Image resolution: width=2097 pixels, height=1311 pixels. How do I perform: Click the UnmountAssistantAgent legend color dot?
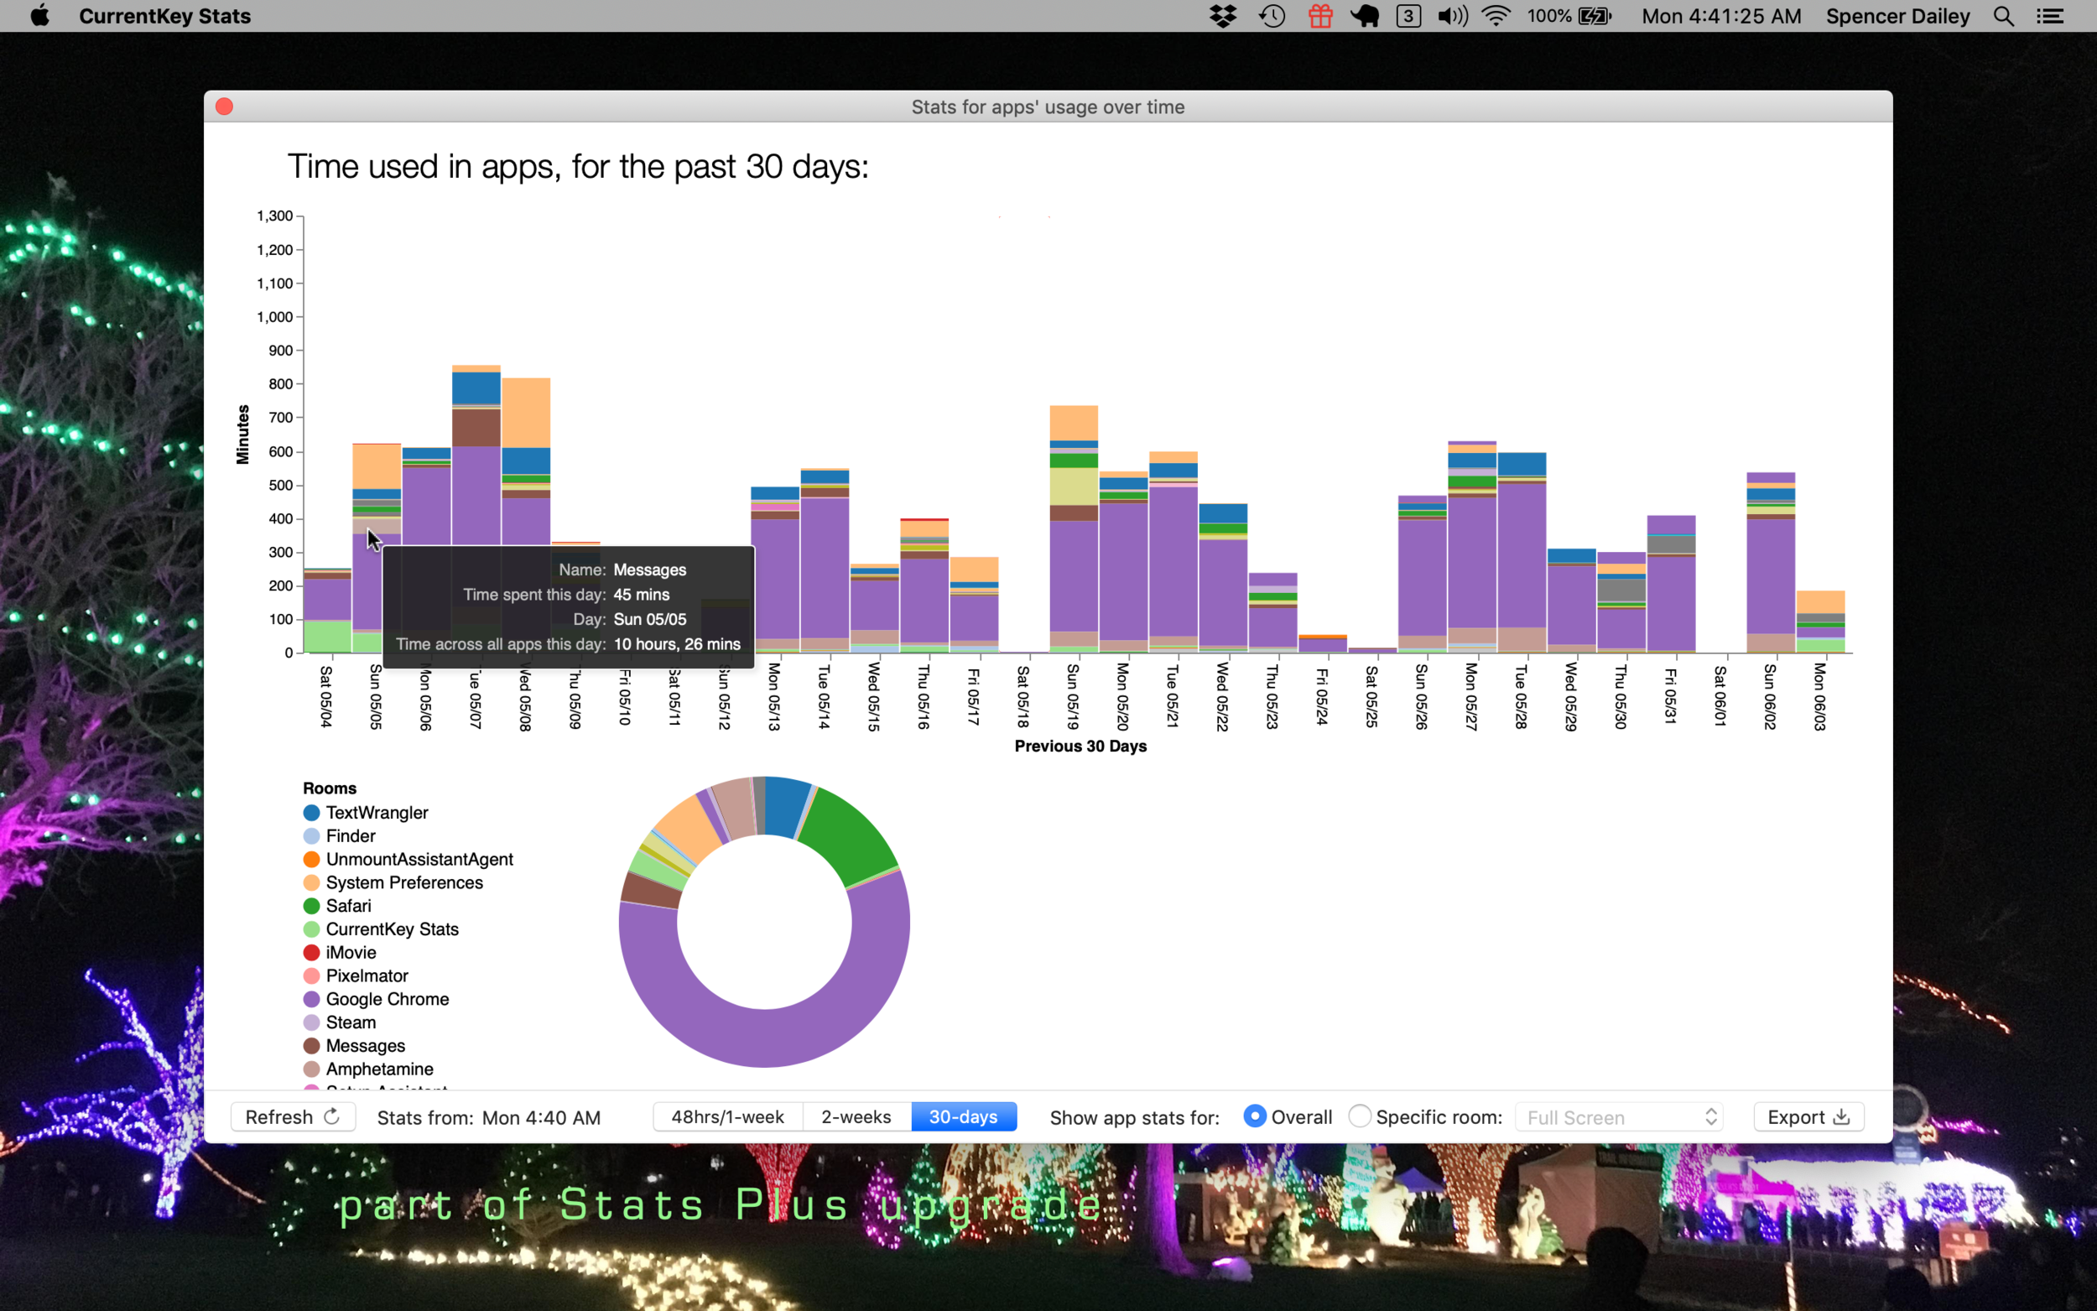tap(311, 859)
